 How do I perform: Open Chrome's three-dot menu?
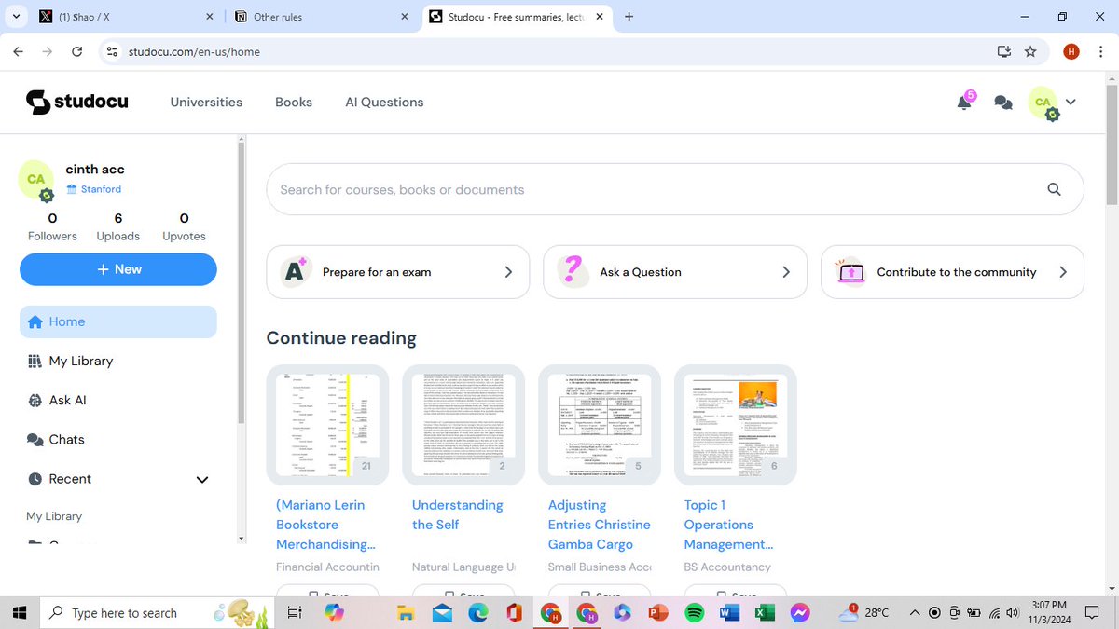pos(1100,52)
